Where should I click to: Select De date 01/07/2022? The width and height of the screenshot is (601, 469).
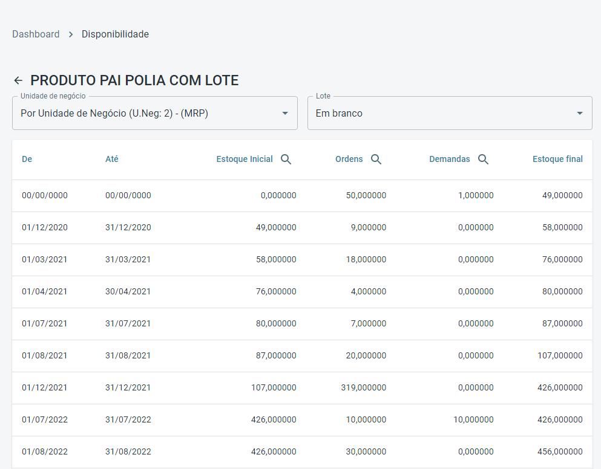45,419
